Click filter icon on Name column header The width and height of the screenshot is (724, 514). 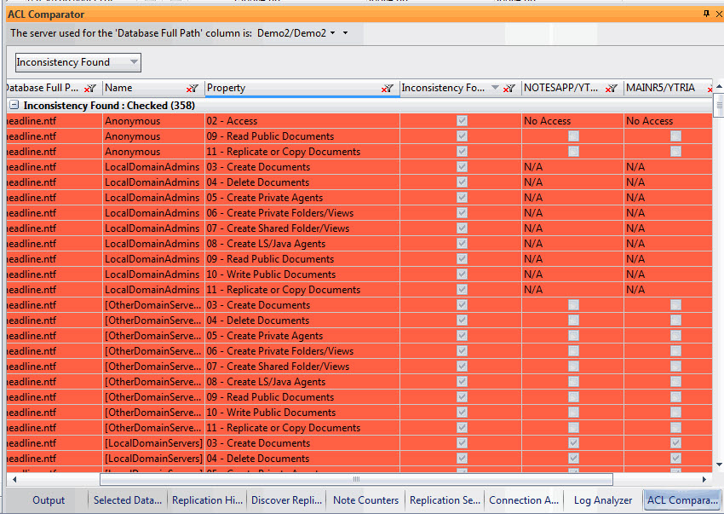point(193,88)
